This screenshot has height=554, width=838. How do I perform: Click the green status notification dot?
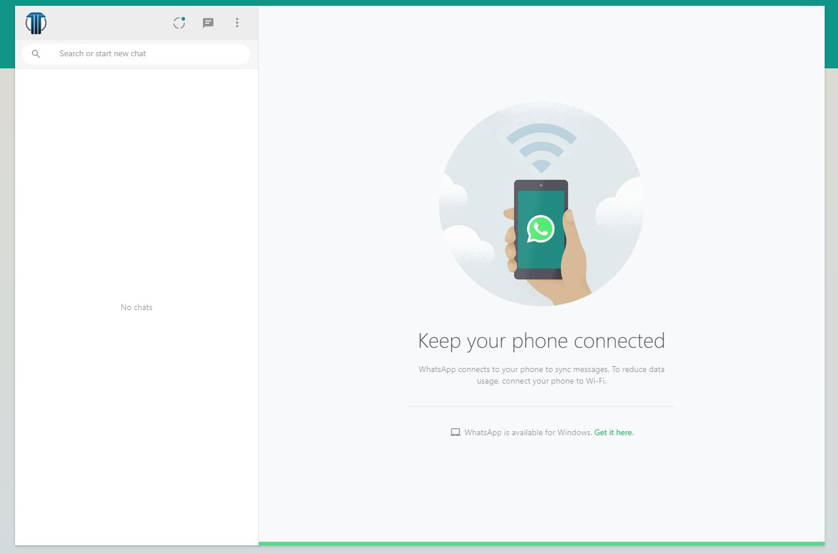click(184, 17)
